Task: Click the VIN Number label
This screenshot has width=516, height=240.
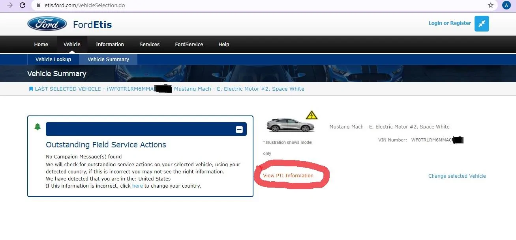Action: (392, 140)
